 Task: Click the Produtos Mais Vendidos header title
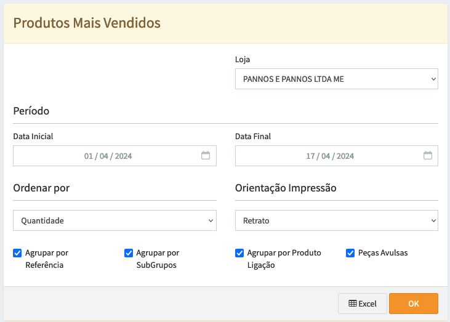(x=87, y=23)
